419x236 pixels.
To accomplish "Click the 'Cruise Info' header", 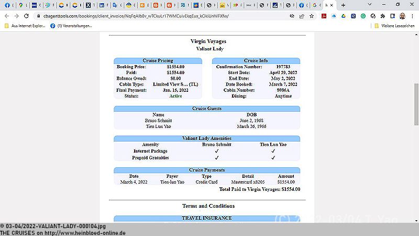I will tap(256, 61).
